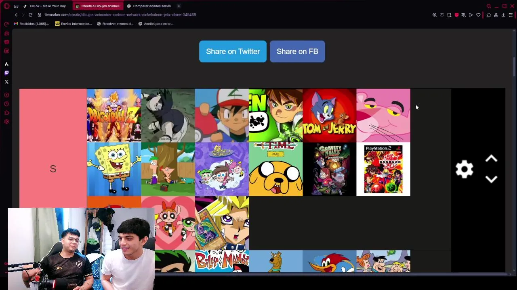Reload the current page

pos(30,15)
